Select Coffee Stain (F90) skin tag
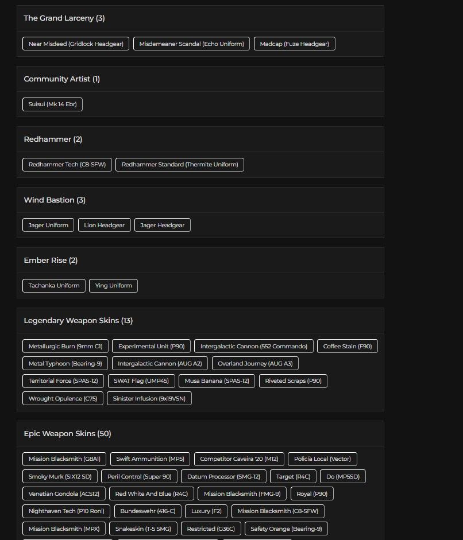463x540 pixels. (347, 347)
